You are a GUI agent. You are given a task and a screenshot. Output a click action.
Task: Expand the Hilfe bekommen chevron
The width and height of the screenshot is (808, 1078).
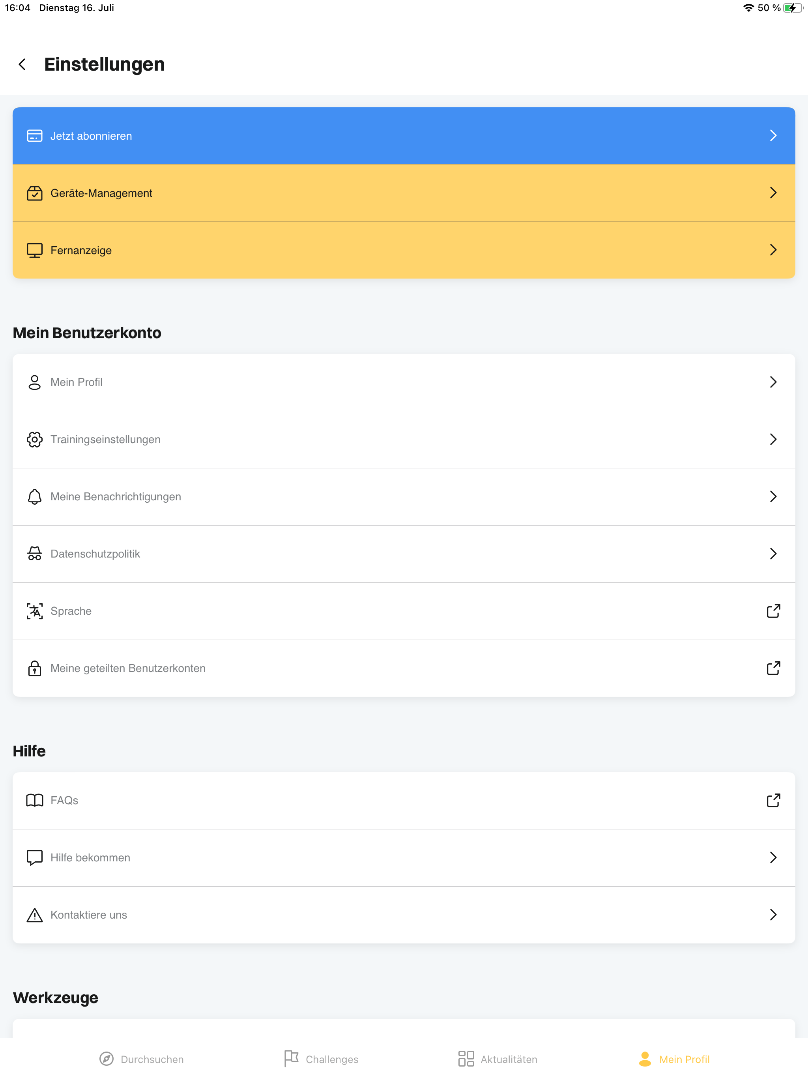pos(773,857)
